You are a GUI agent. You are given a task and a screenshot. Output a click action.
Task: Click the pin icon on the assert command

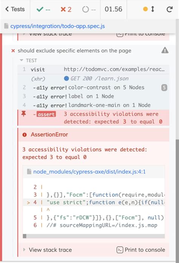click(x=24, y=114)
